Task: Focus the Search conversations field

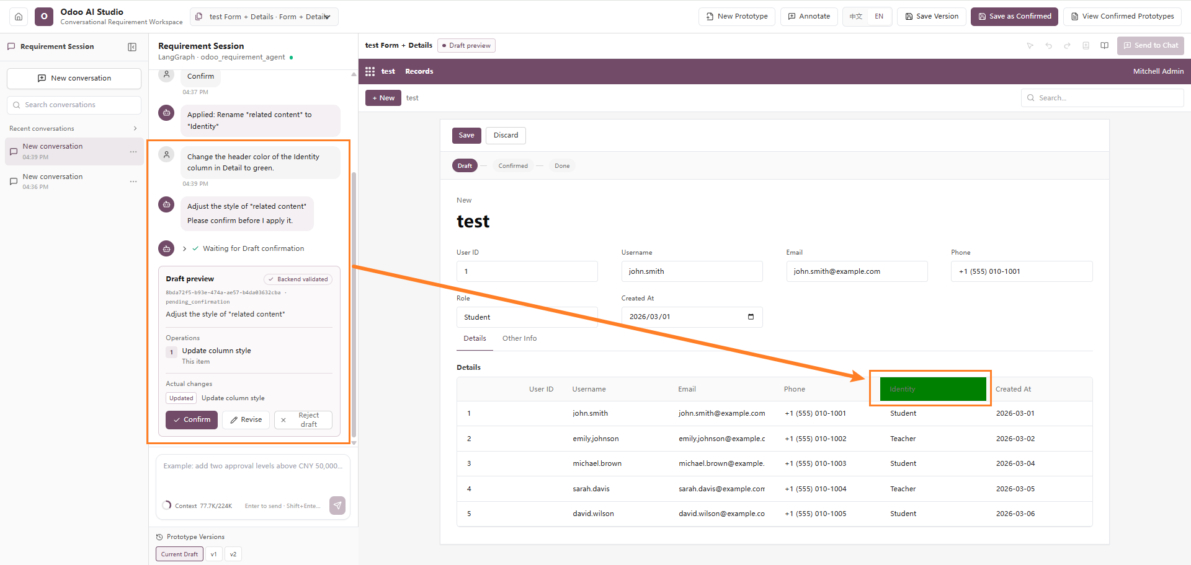Action: [74, 105]
